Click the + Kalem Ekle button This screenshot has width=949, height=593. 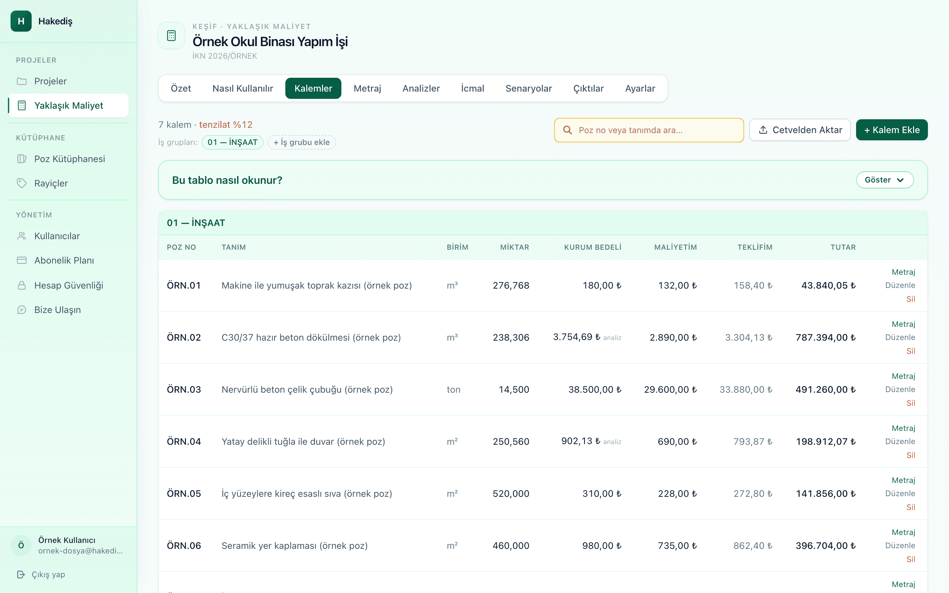click(891, 130)
